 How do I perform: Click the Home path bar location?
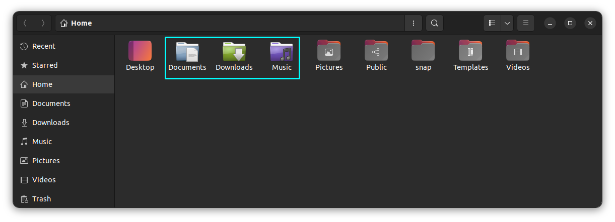(x=76, y=23)
